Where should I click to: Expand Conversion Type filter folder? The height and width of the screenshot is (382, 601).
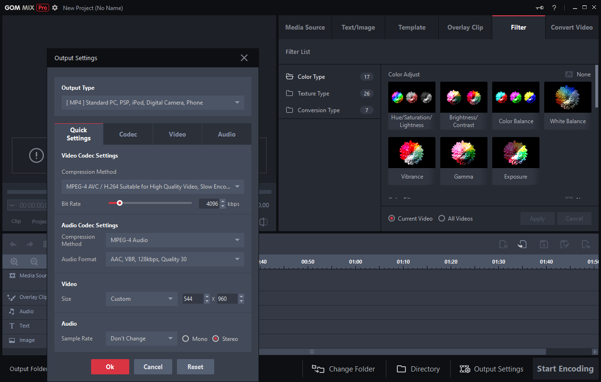click(329, 110)
